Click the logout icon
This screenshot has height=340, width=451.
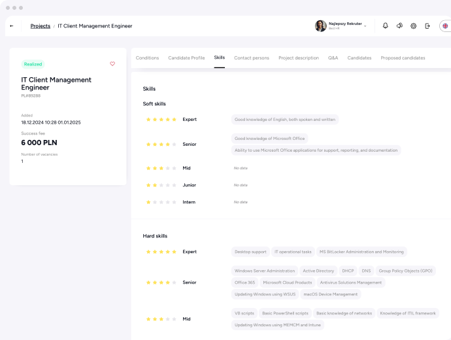[x=427, y=26]
